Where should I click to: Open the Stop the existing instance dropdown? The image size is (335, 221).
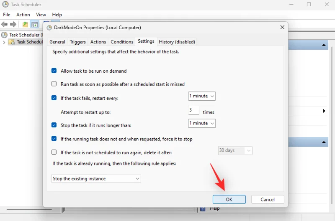click(96, 178)
